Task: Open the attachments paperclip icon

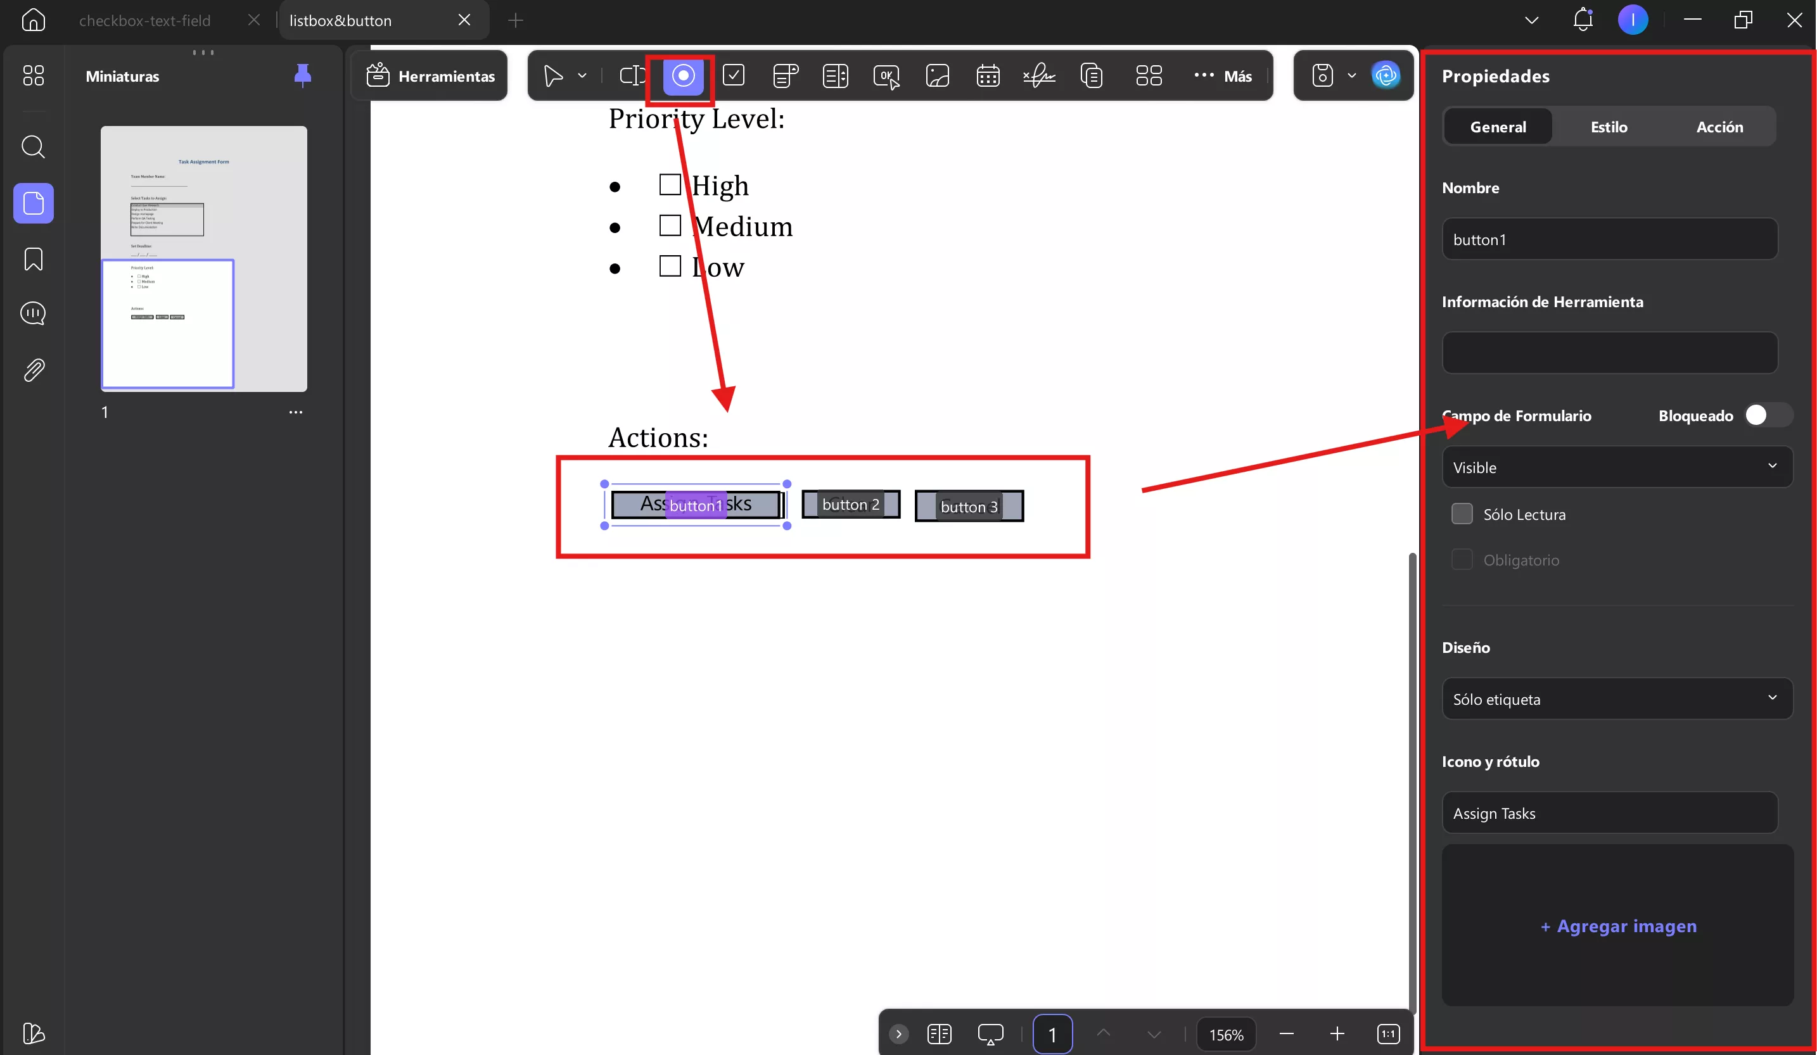Action: coord(33,370)
